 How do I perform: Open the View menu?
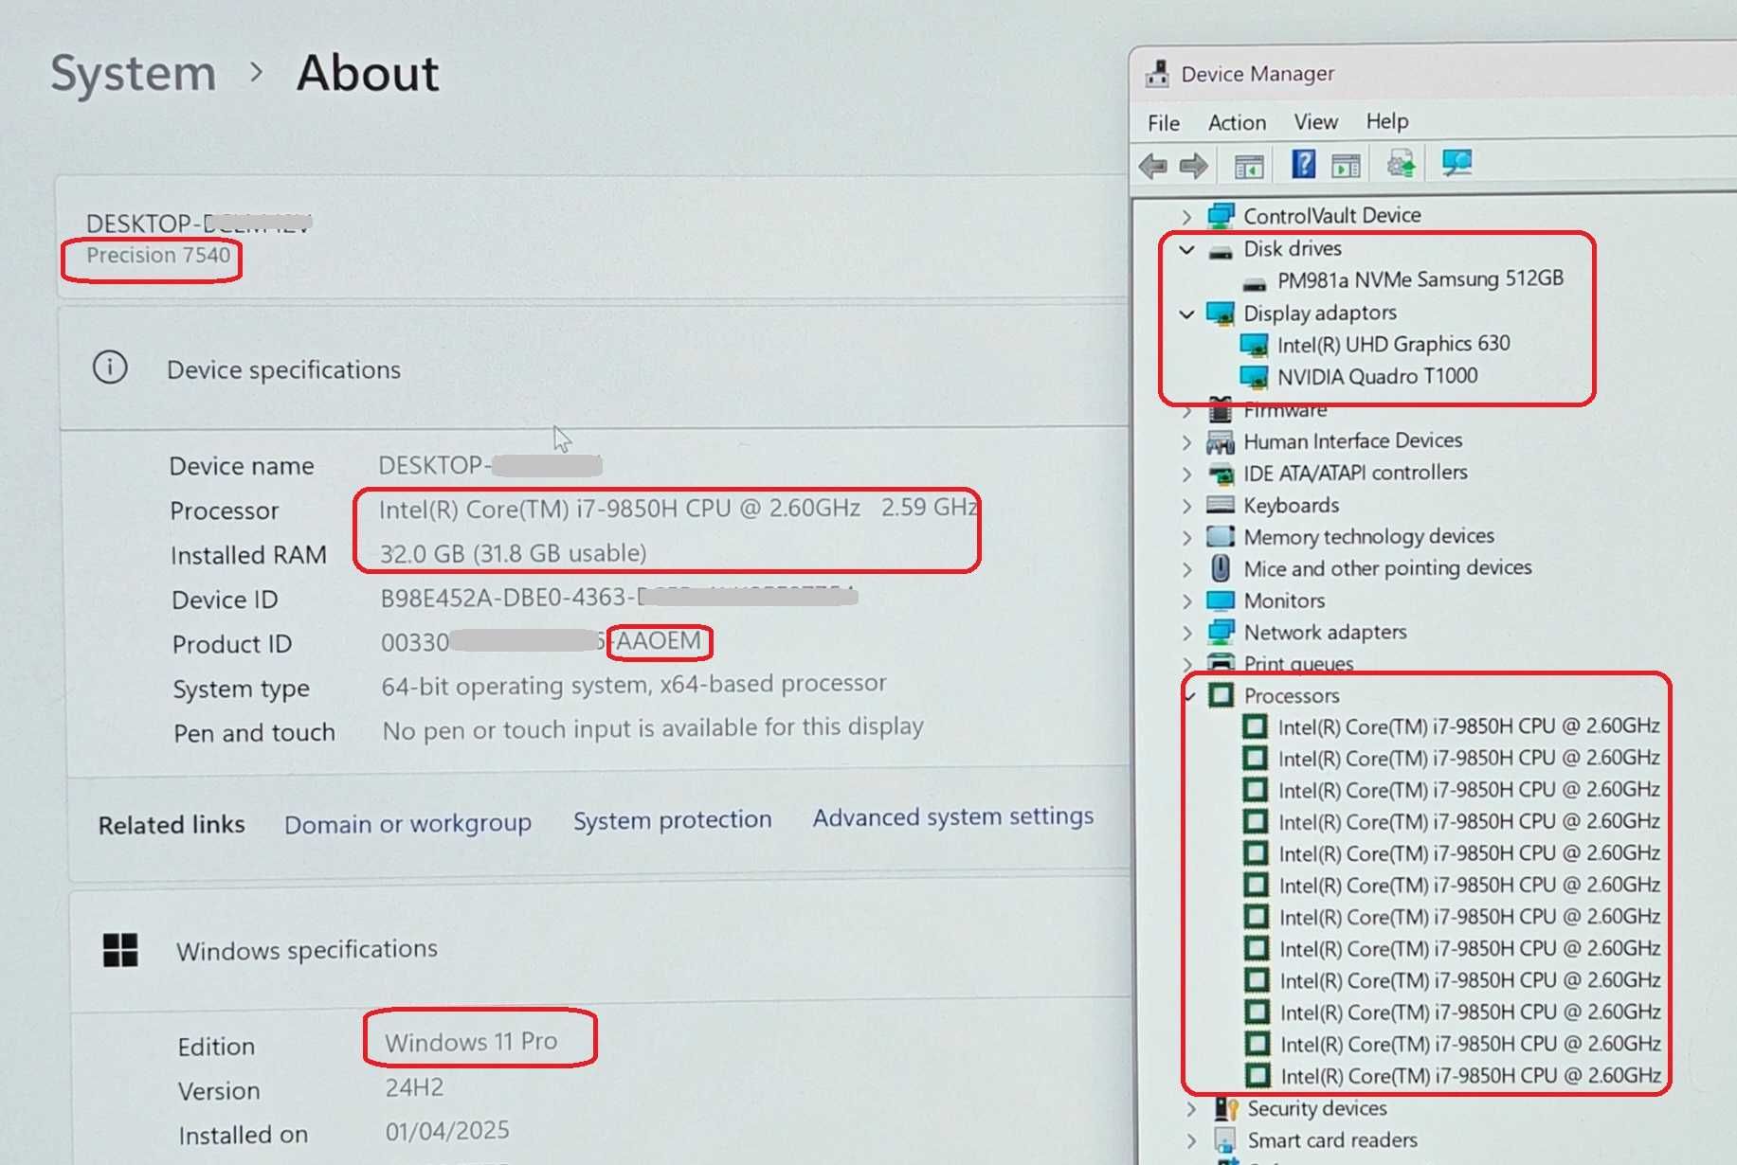(1316, 122)
